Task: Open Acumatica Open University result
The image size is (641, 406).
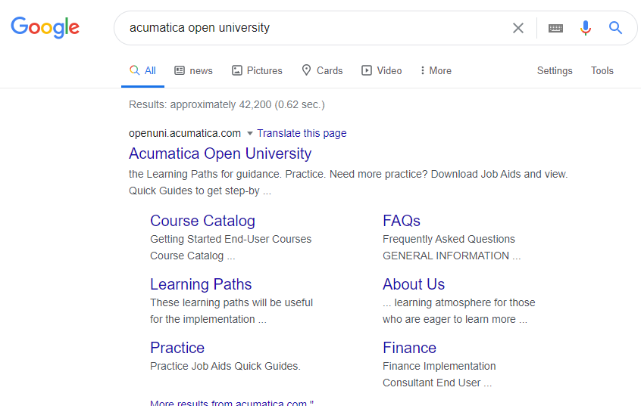Action: coord(220,153)
